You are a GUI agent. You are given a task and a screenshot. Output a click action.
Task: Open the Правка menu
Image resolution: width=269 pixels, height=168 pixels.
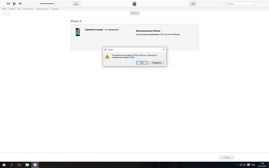(12, 9)
